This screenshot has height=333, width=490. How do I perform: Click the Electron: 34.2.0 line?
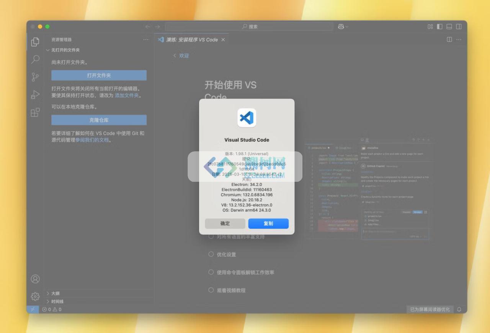tap(247, 184)
